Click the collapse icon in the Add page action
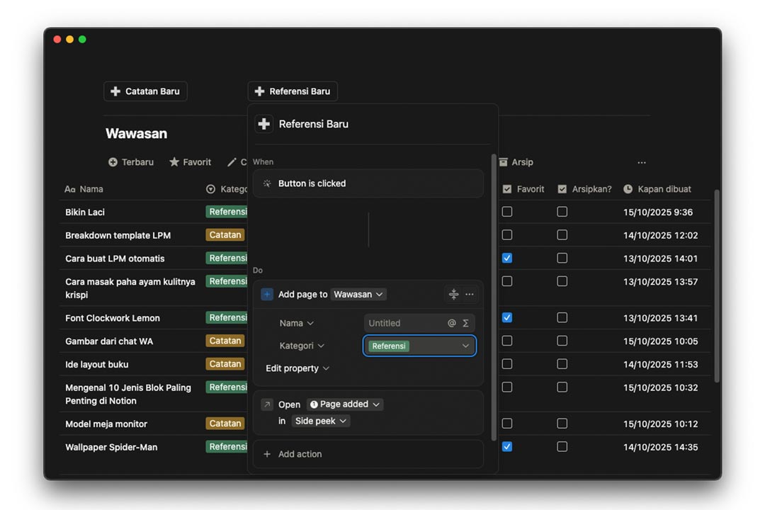This screenshot has height=510, width=765. point(454,294)
